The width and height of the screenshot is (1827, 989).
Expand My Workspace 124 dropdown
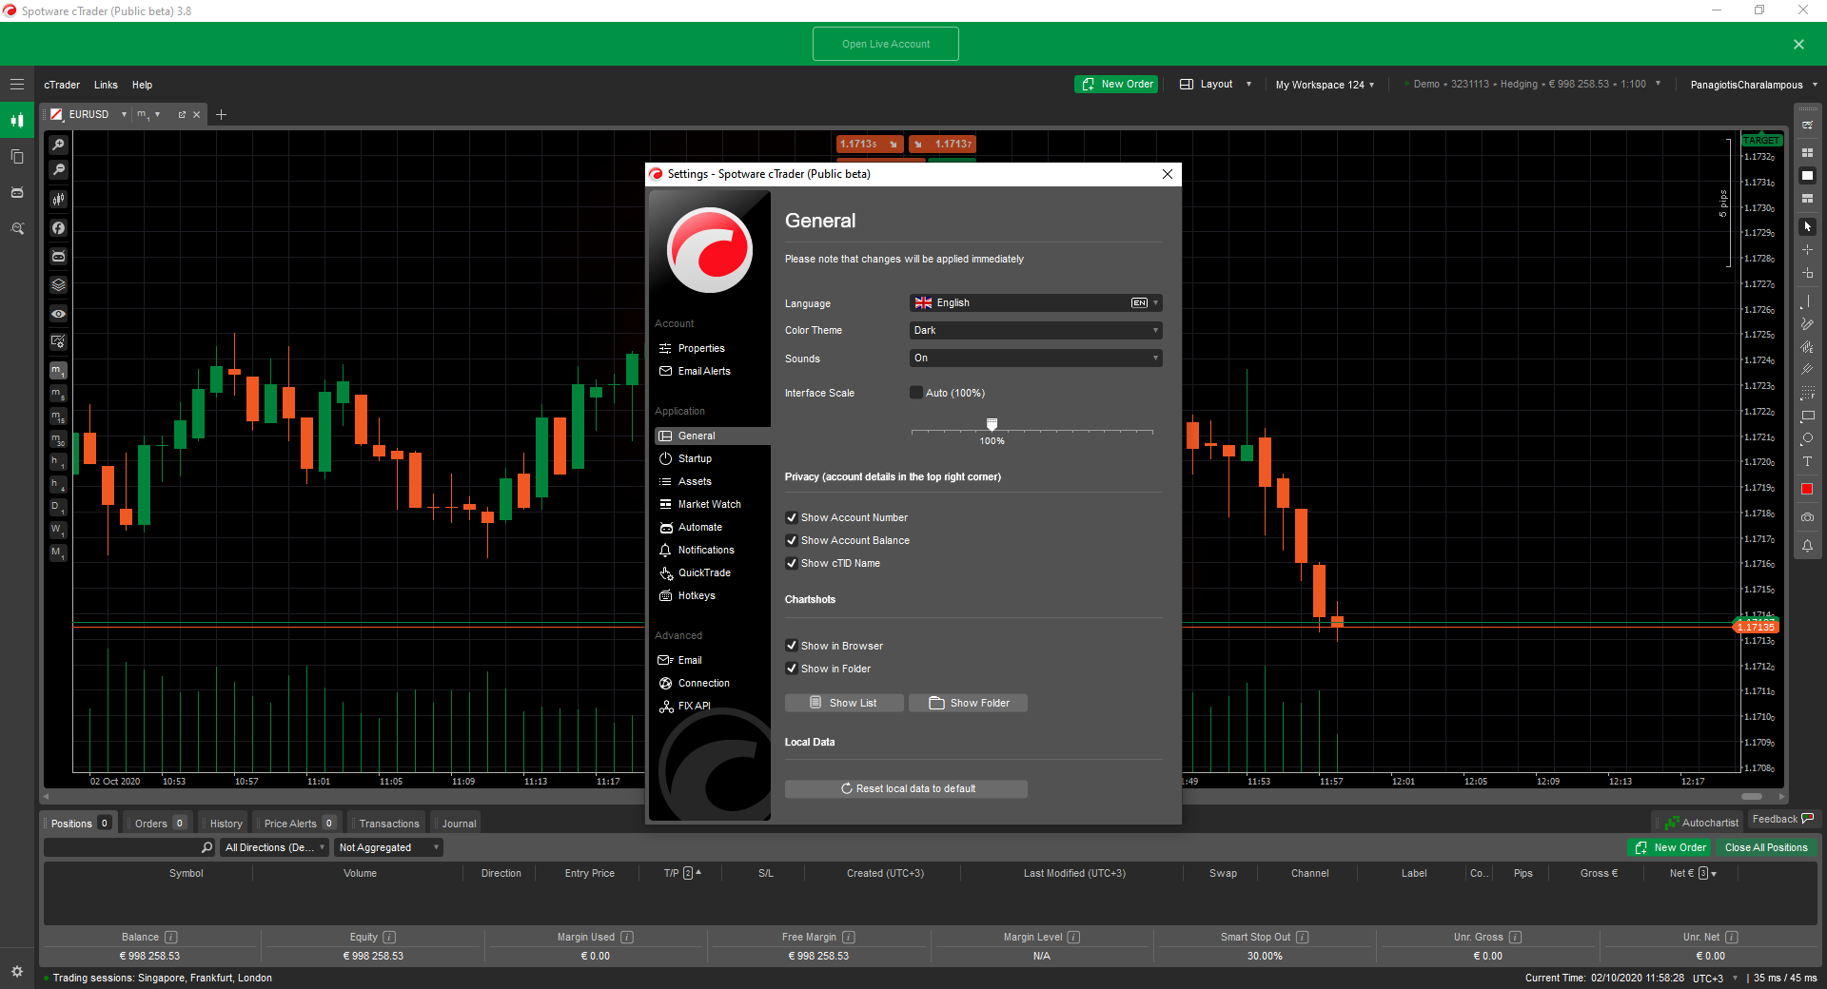pyautogui.click(x=1325, y=85)
